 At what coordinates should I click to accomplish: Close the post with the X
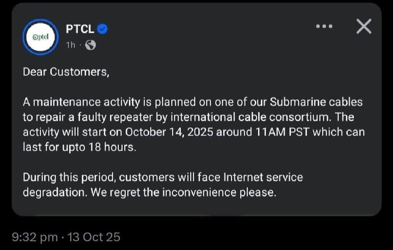click(x=364, y=26)
